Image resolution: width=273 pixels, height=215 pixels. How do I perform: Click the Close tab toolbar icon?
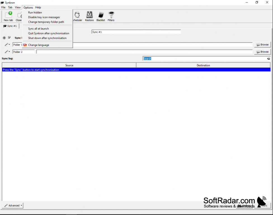(x=19, y=16)
